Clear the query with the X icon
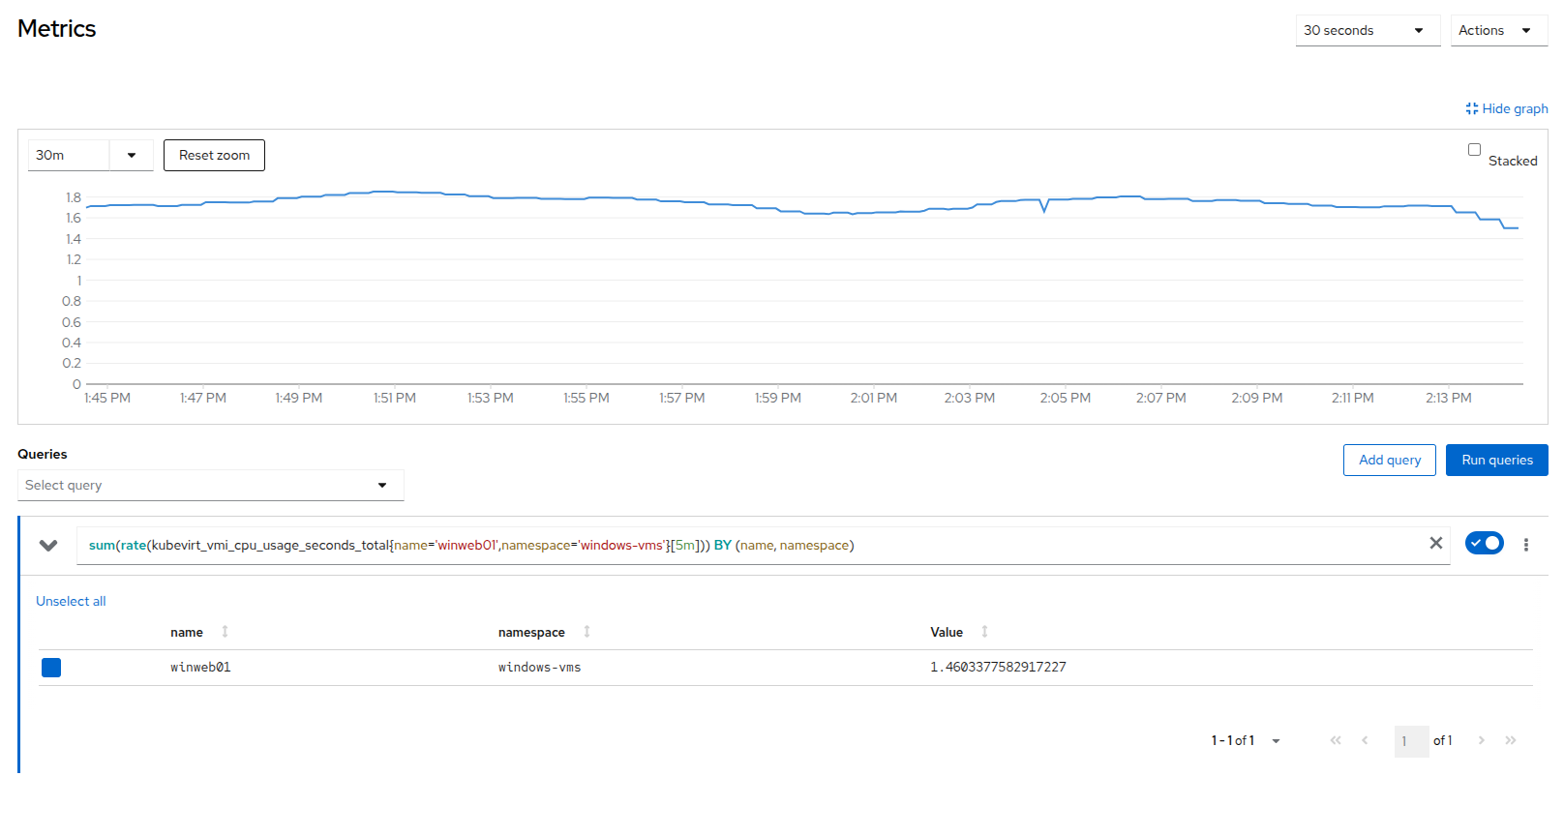The width and height of the screenshot is (1564, 836). pos(1436,544)
